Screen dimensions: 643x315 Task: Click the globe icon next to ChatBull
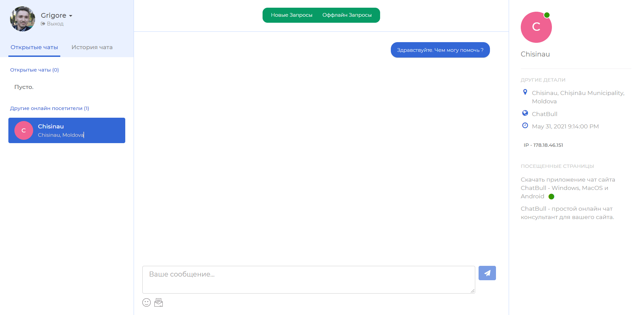point(525,113)
